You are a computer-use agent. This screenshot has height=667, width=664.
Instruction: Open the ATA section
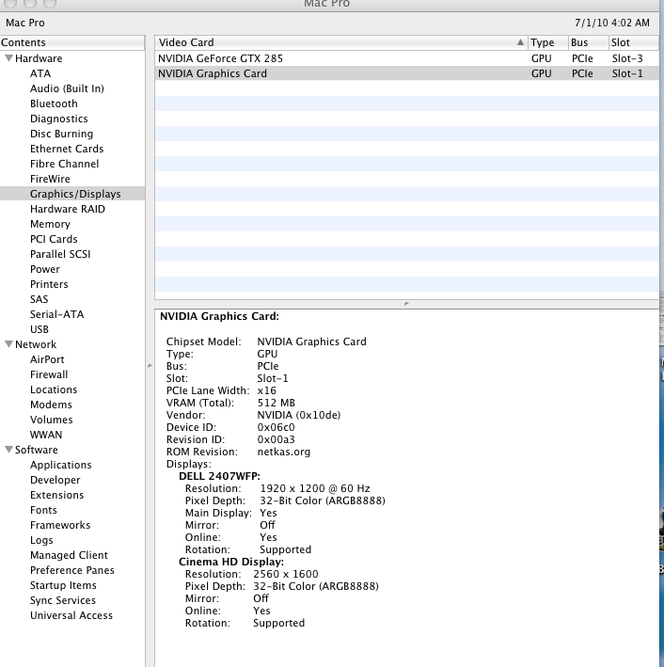[40, 73]
